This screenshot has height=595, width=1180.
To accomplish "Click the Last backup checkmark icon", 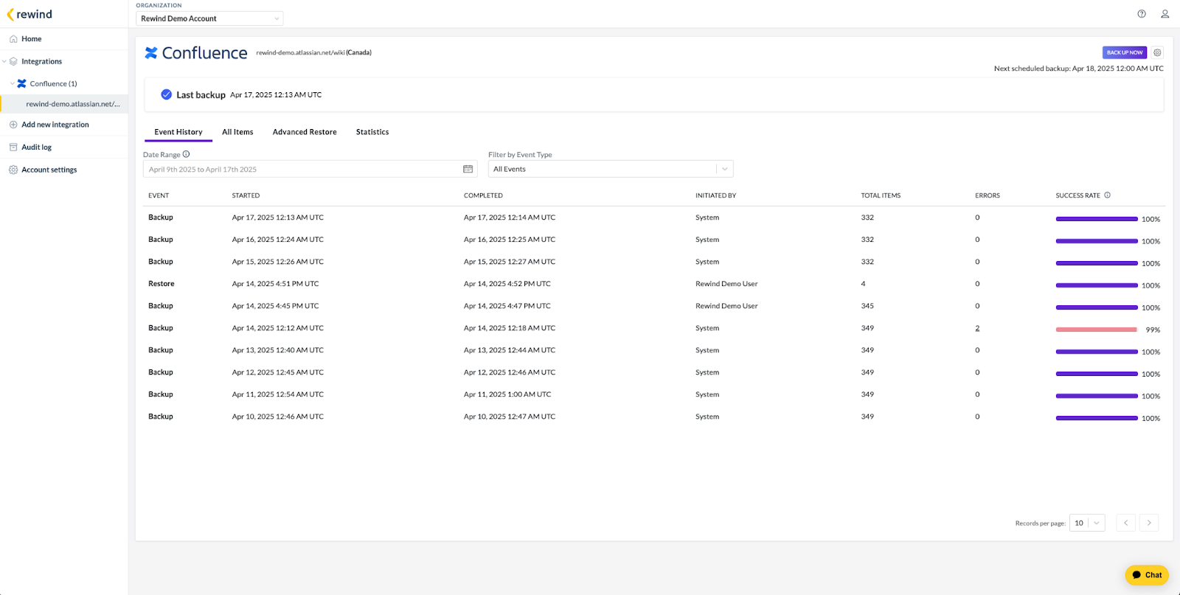I will (x=167, y=94).
